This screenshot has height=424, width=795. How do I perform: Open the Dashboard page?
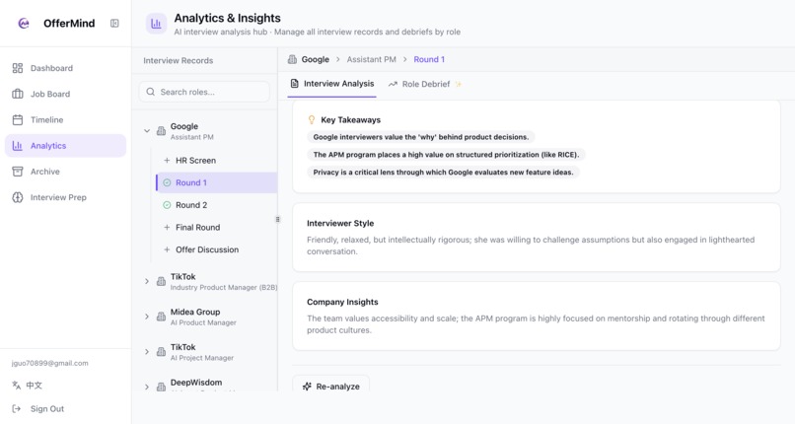point(65,68)
